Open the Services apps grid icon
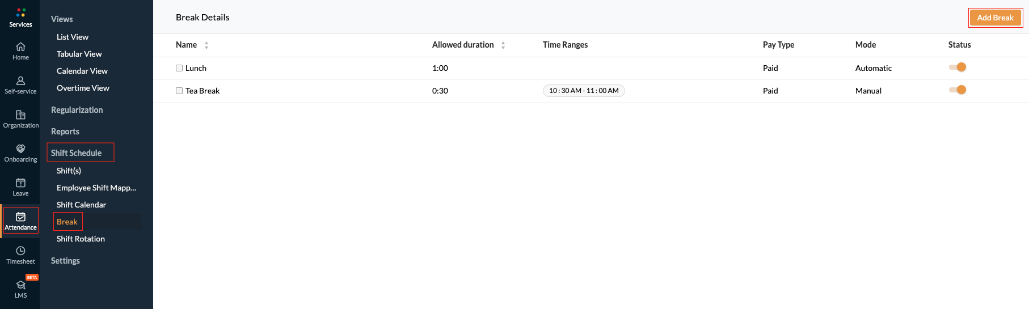This screenshot has height=309, width=1029. 20,12
